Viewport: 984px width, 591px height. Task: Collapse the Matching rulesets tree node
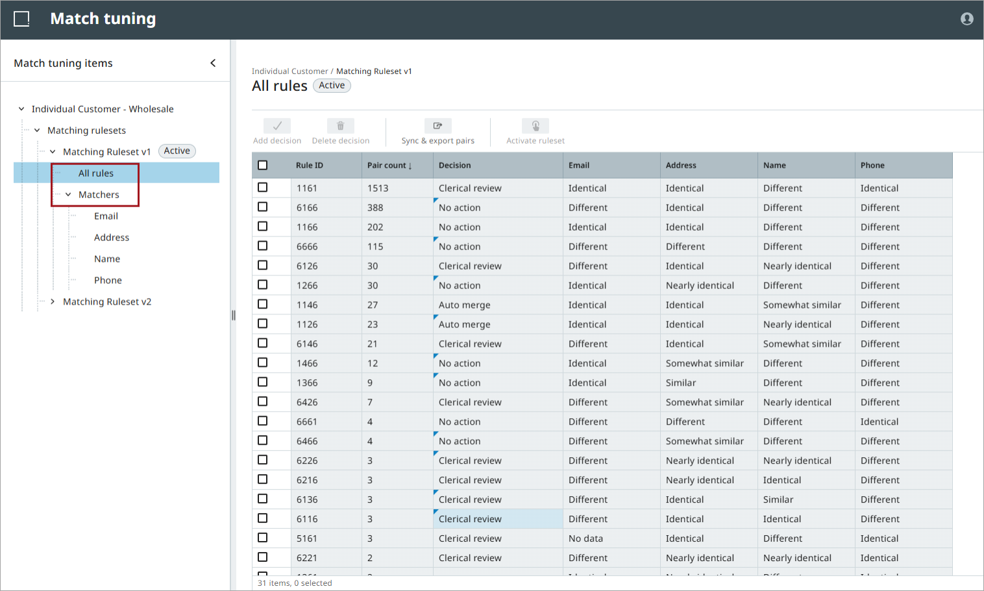tap(37, 131)
